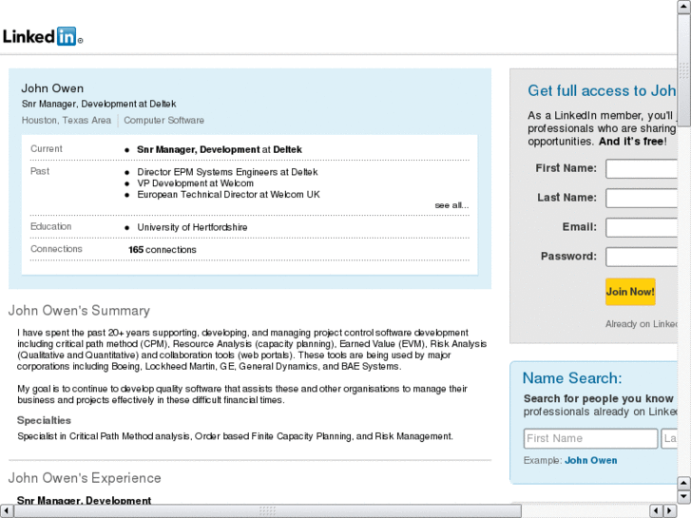
Task: Select the Email input box
Action: 642,228
